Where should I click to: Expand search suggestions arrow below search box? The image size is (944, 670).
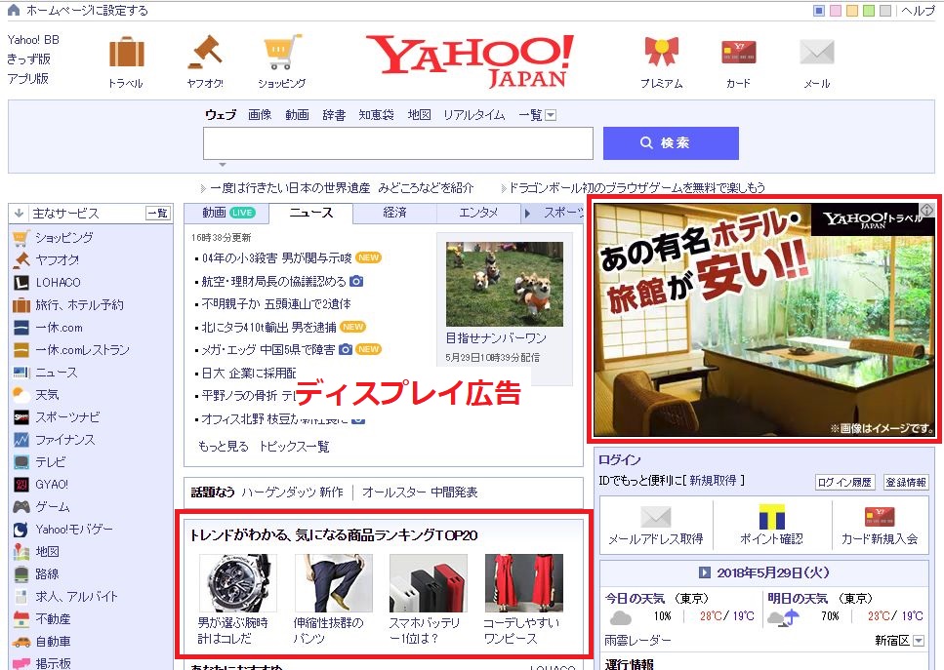coord(223,164)
